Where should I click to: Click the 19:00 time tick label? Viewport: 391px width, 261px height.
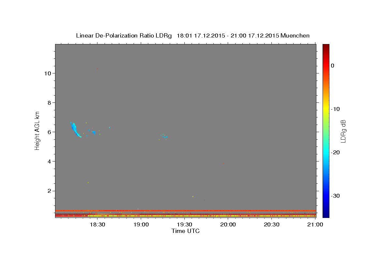click(x=141, y=224)
